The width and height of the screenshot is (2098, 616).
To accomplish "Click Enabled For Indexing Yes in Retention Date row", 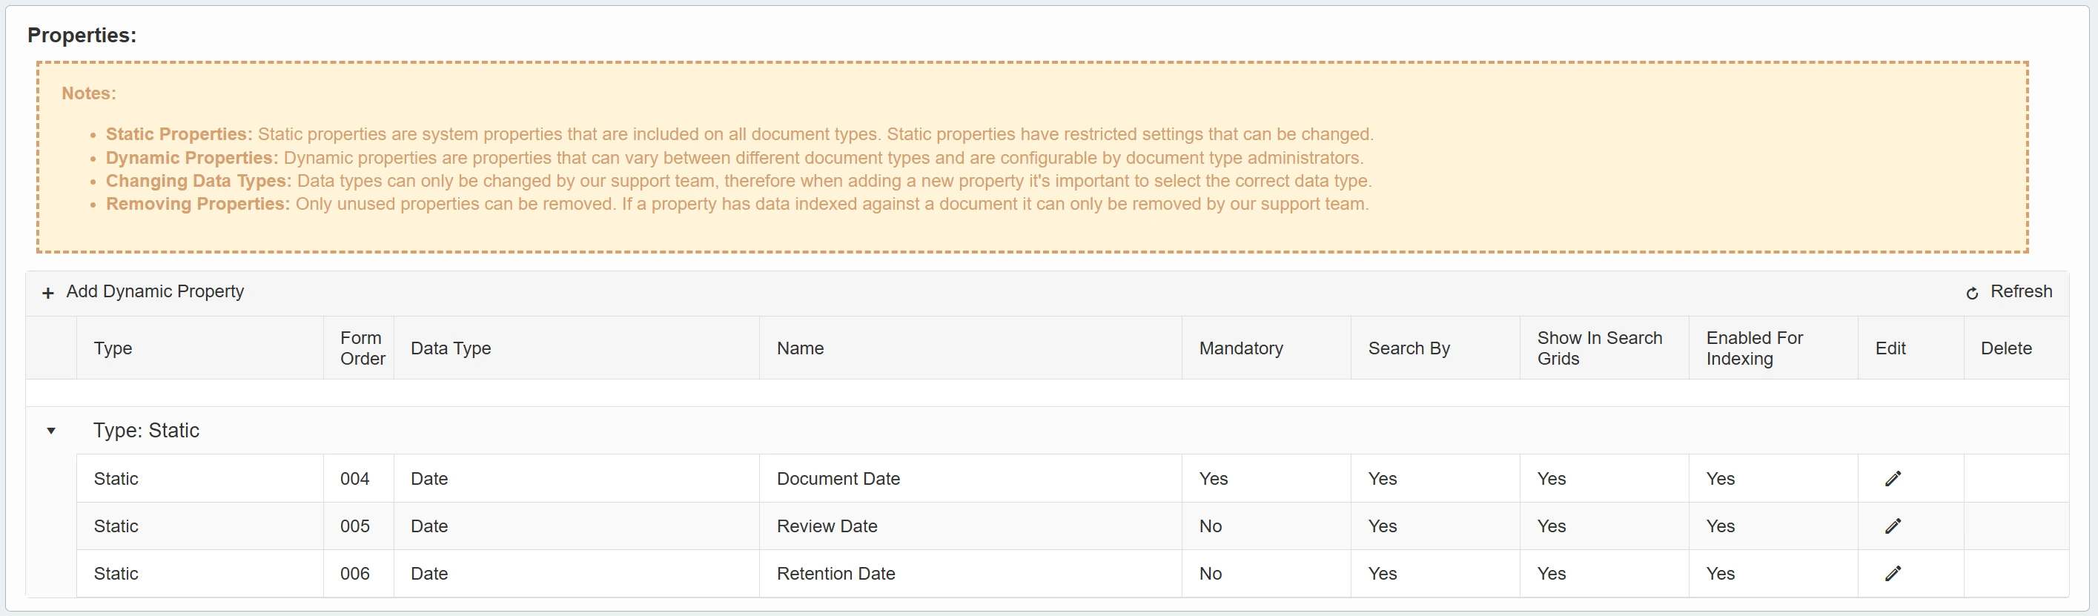I will 1773,573.
